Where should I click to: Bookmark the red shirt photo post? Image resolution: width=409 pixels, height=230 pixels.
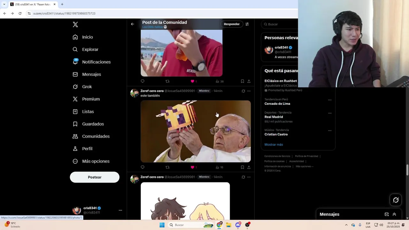coord(243,81)
